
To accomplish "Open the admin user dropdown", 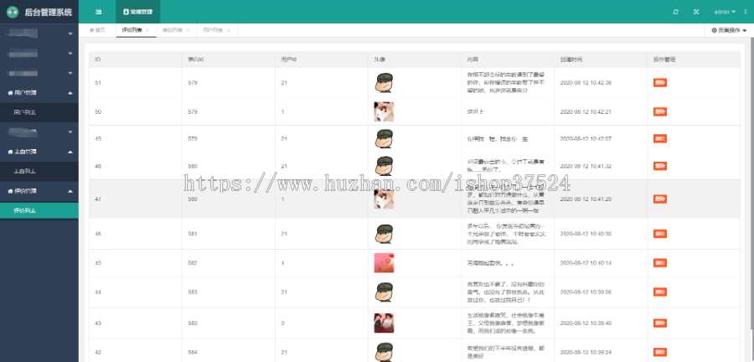I will (x=725, y=12).
